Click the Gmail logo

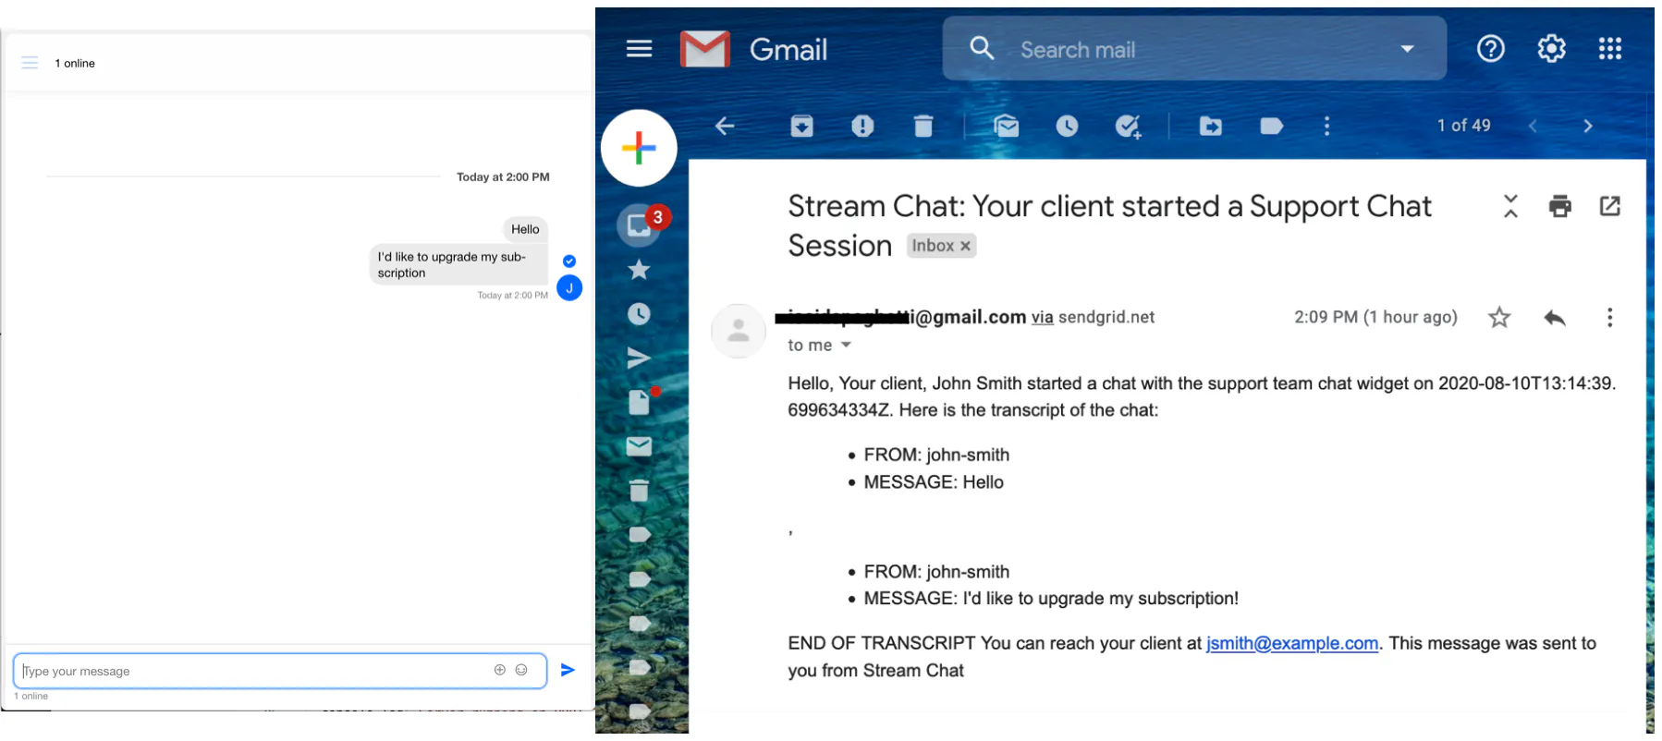[753, 49]
